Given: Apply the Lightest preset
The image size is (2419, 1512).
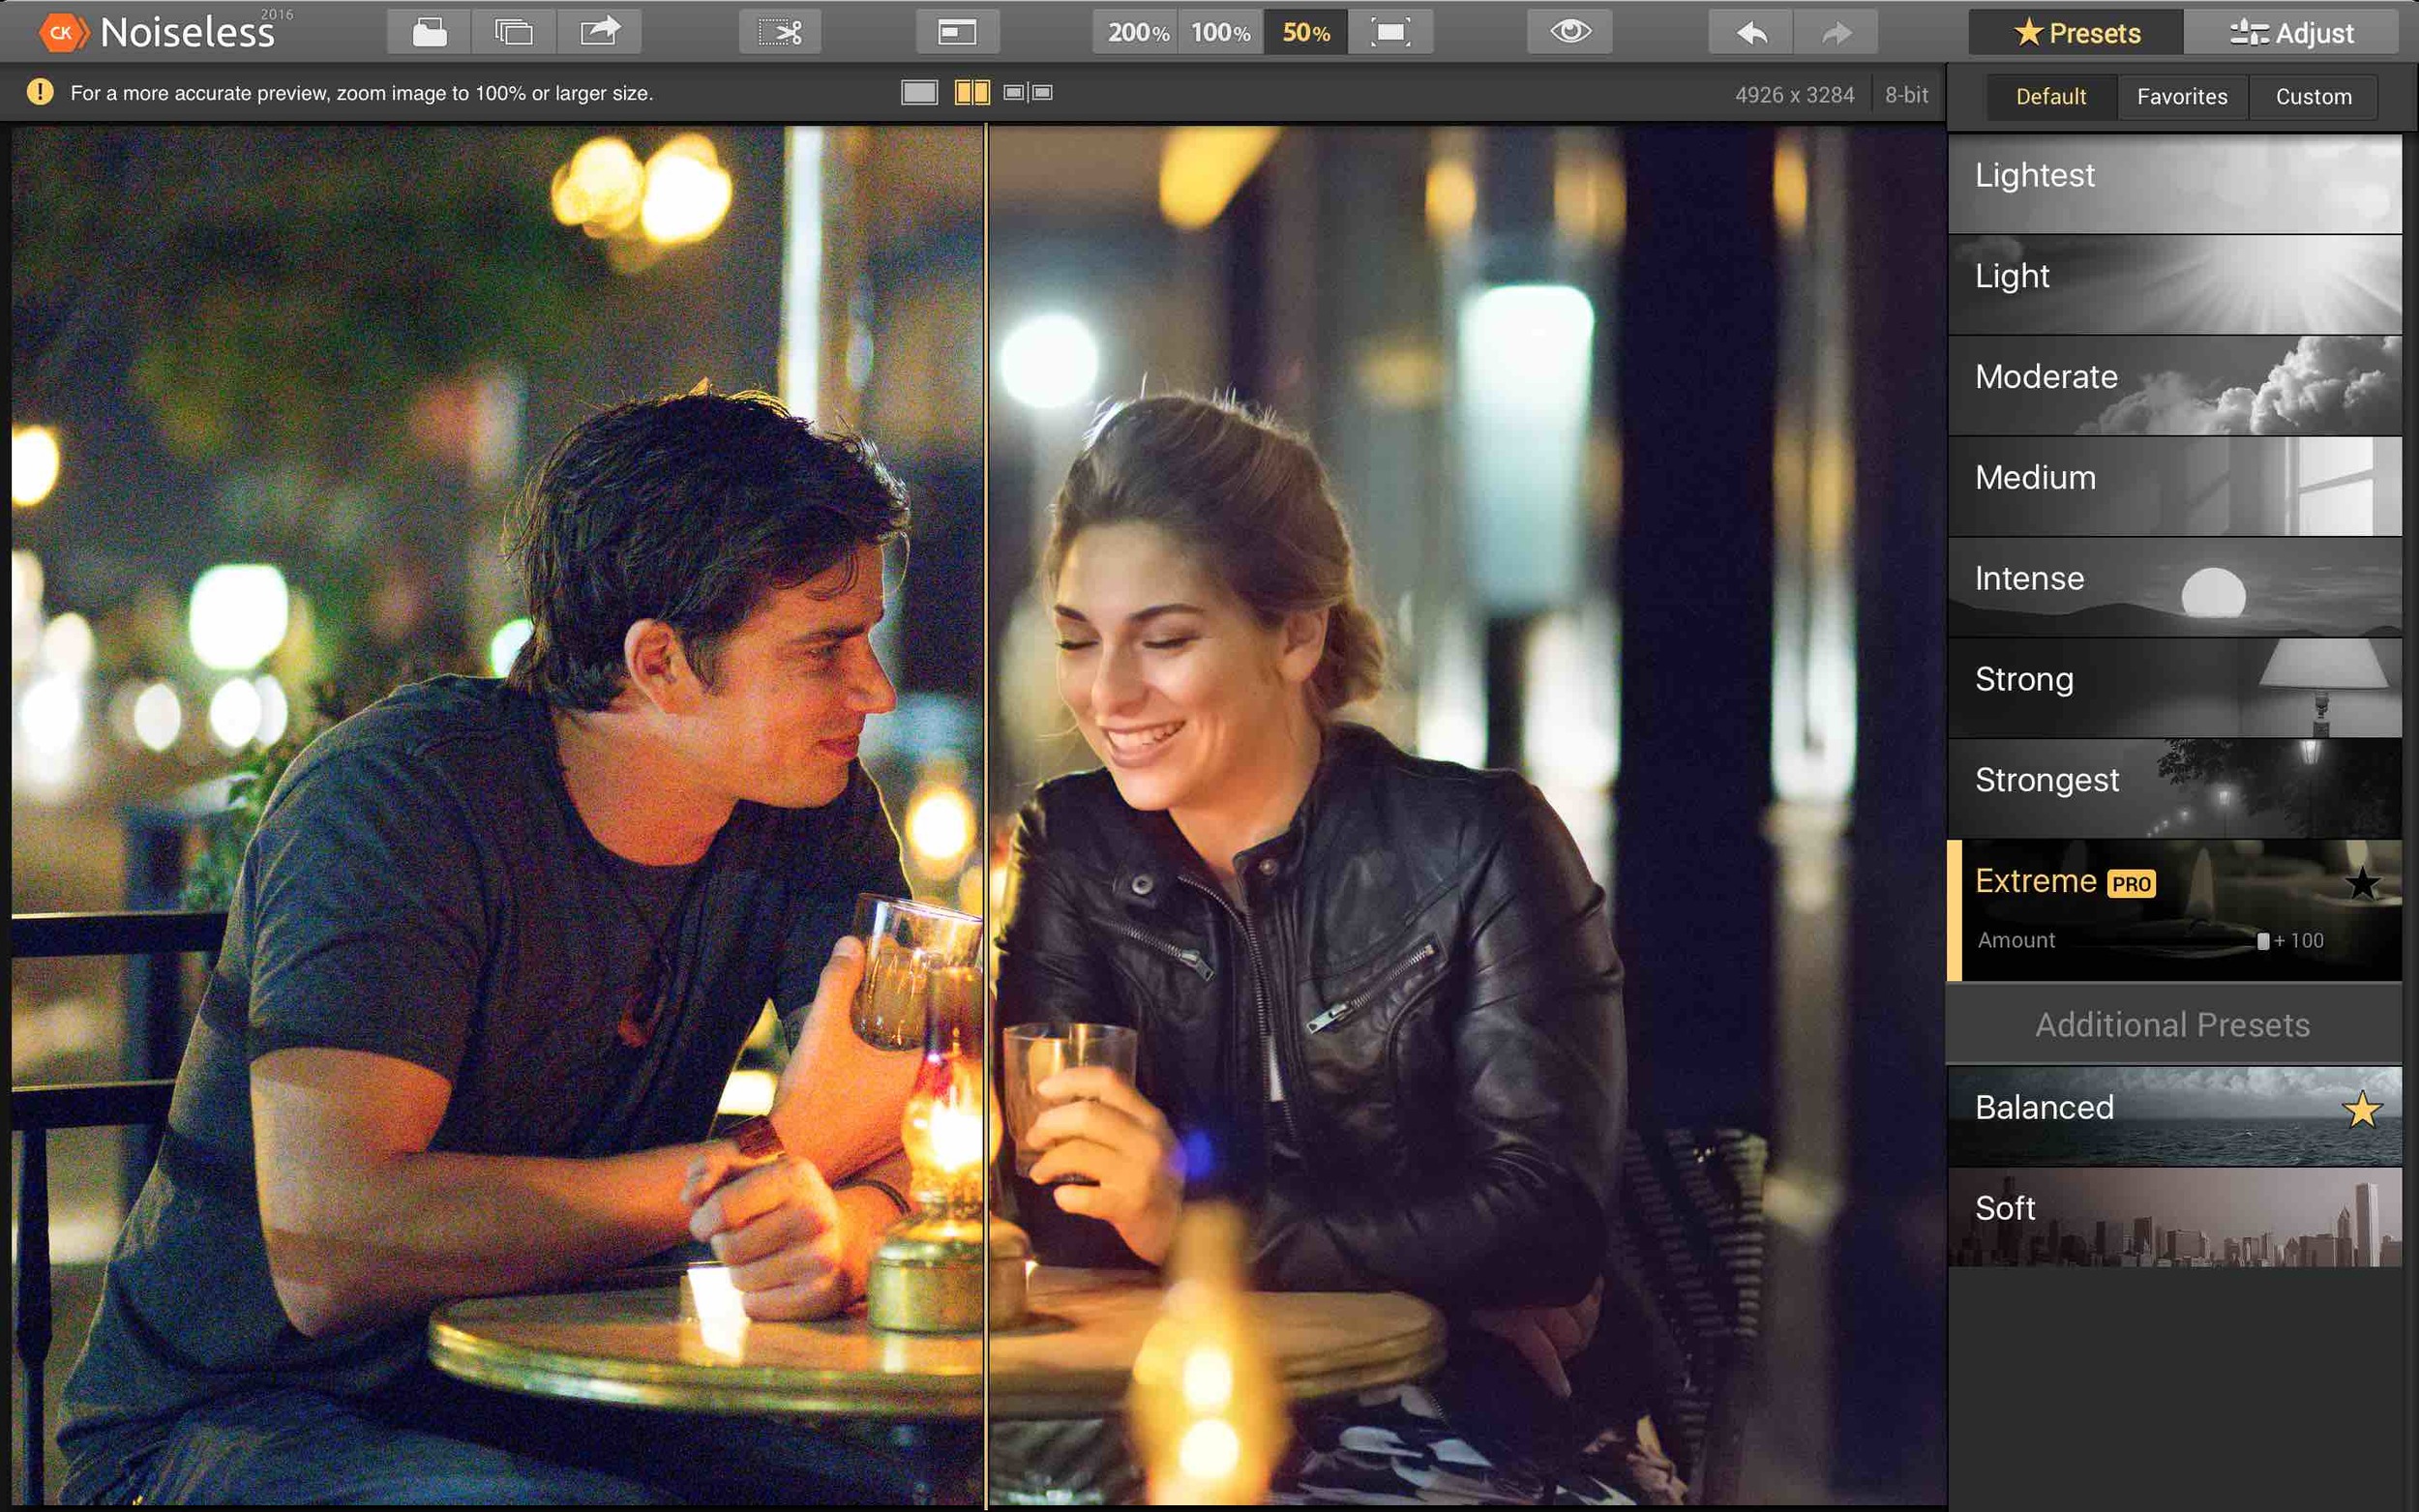Looking at the screenshot, I should pos(2174,184).
